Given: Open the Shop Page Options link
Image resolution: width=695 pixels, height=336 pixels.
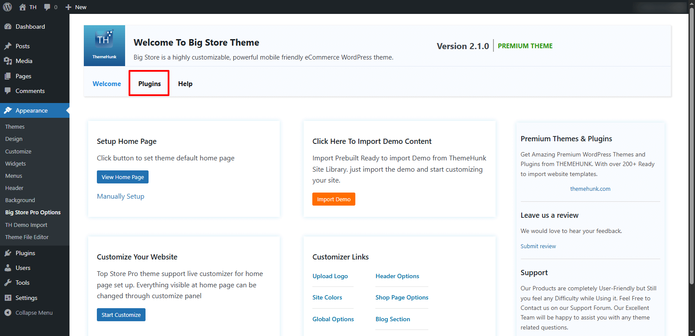Looking at the screenshot, I should pos(402,297).
